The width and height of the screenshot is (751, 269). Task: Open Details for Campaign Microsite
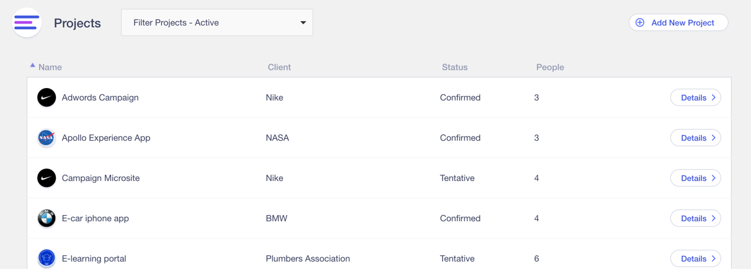point(695,178)
